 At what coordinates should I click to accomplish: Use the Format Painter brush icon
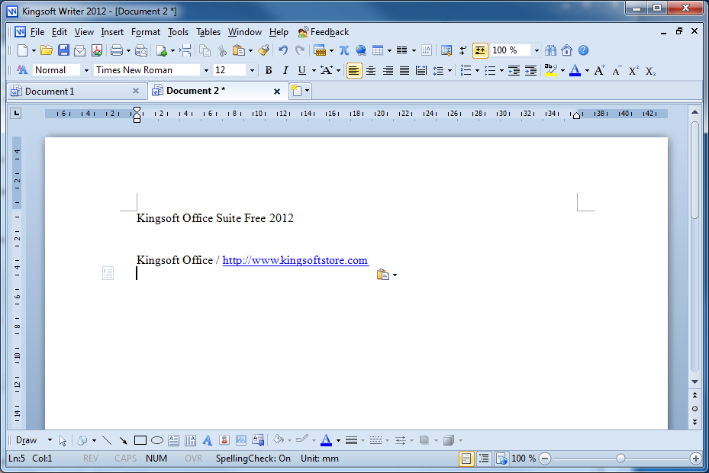[263, 50]
